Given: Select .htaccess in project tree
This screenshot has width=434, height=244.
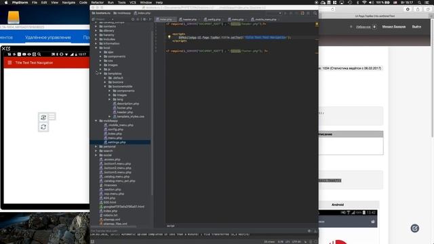Looking at the screenshot, I should coord(110,185).
